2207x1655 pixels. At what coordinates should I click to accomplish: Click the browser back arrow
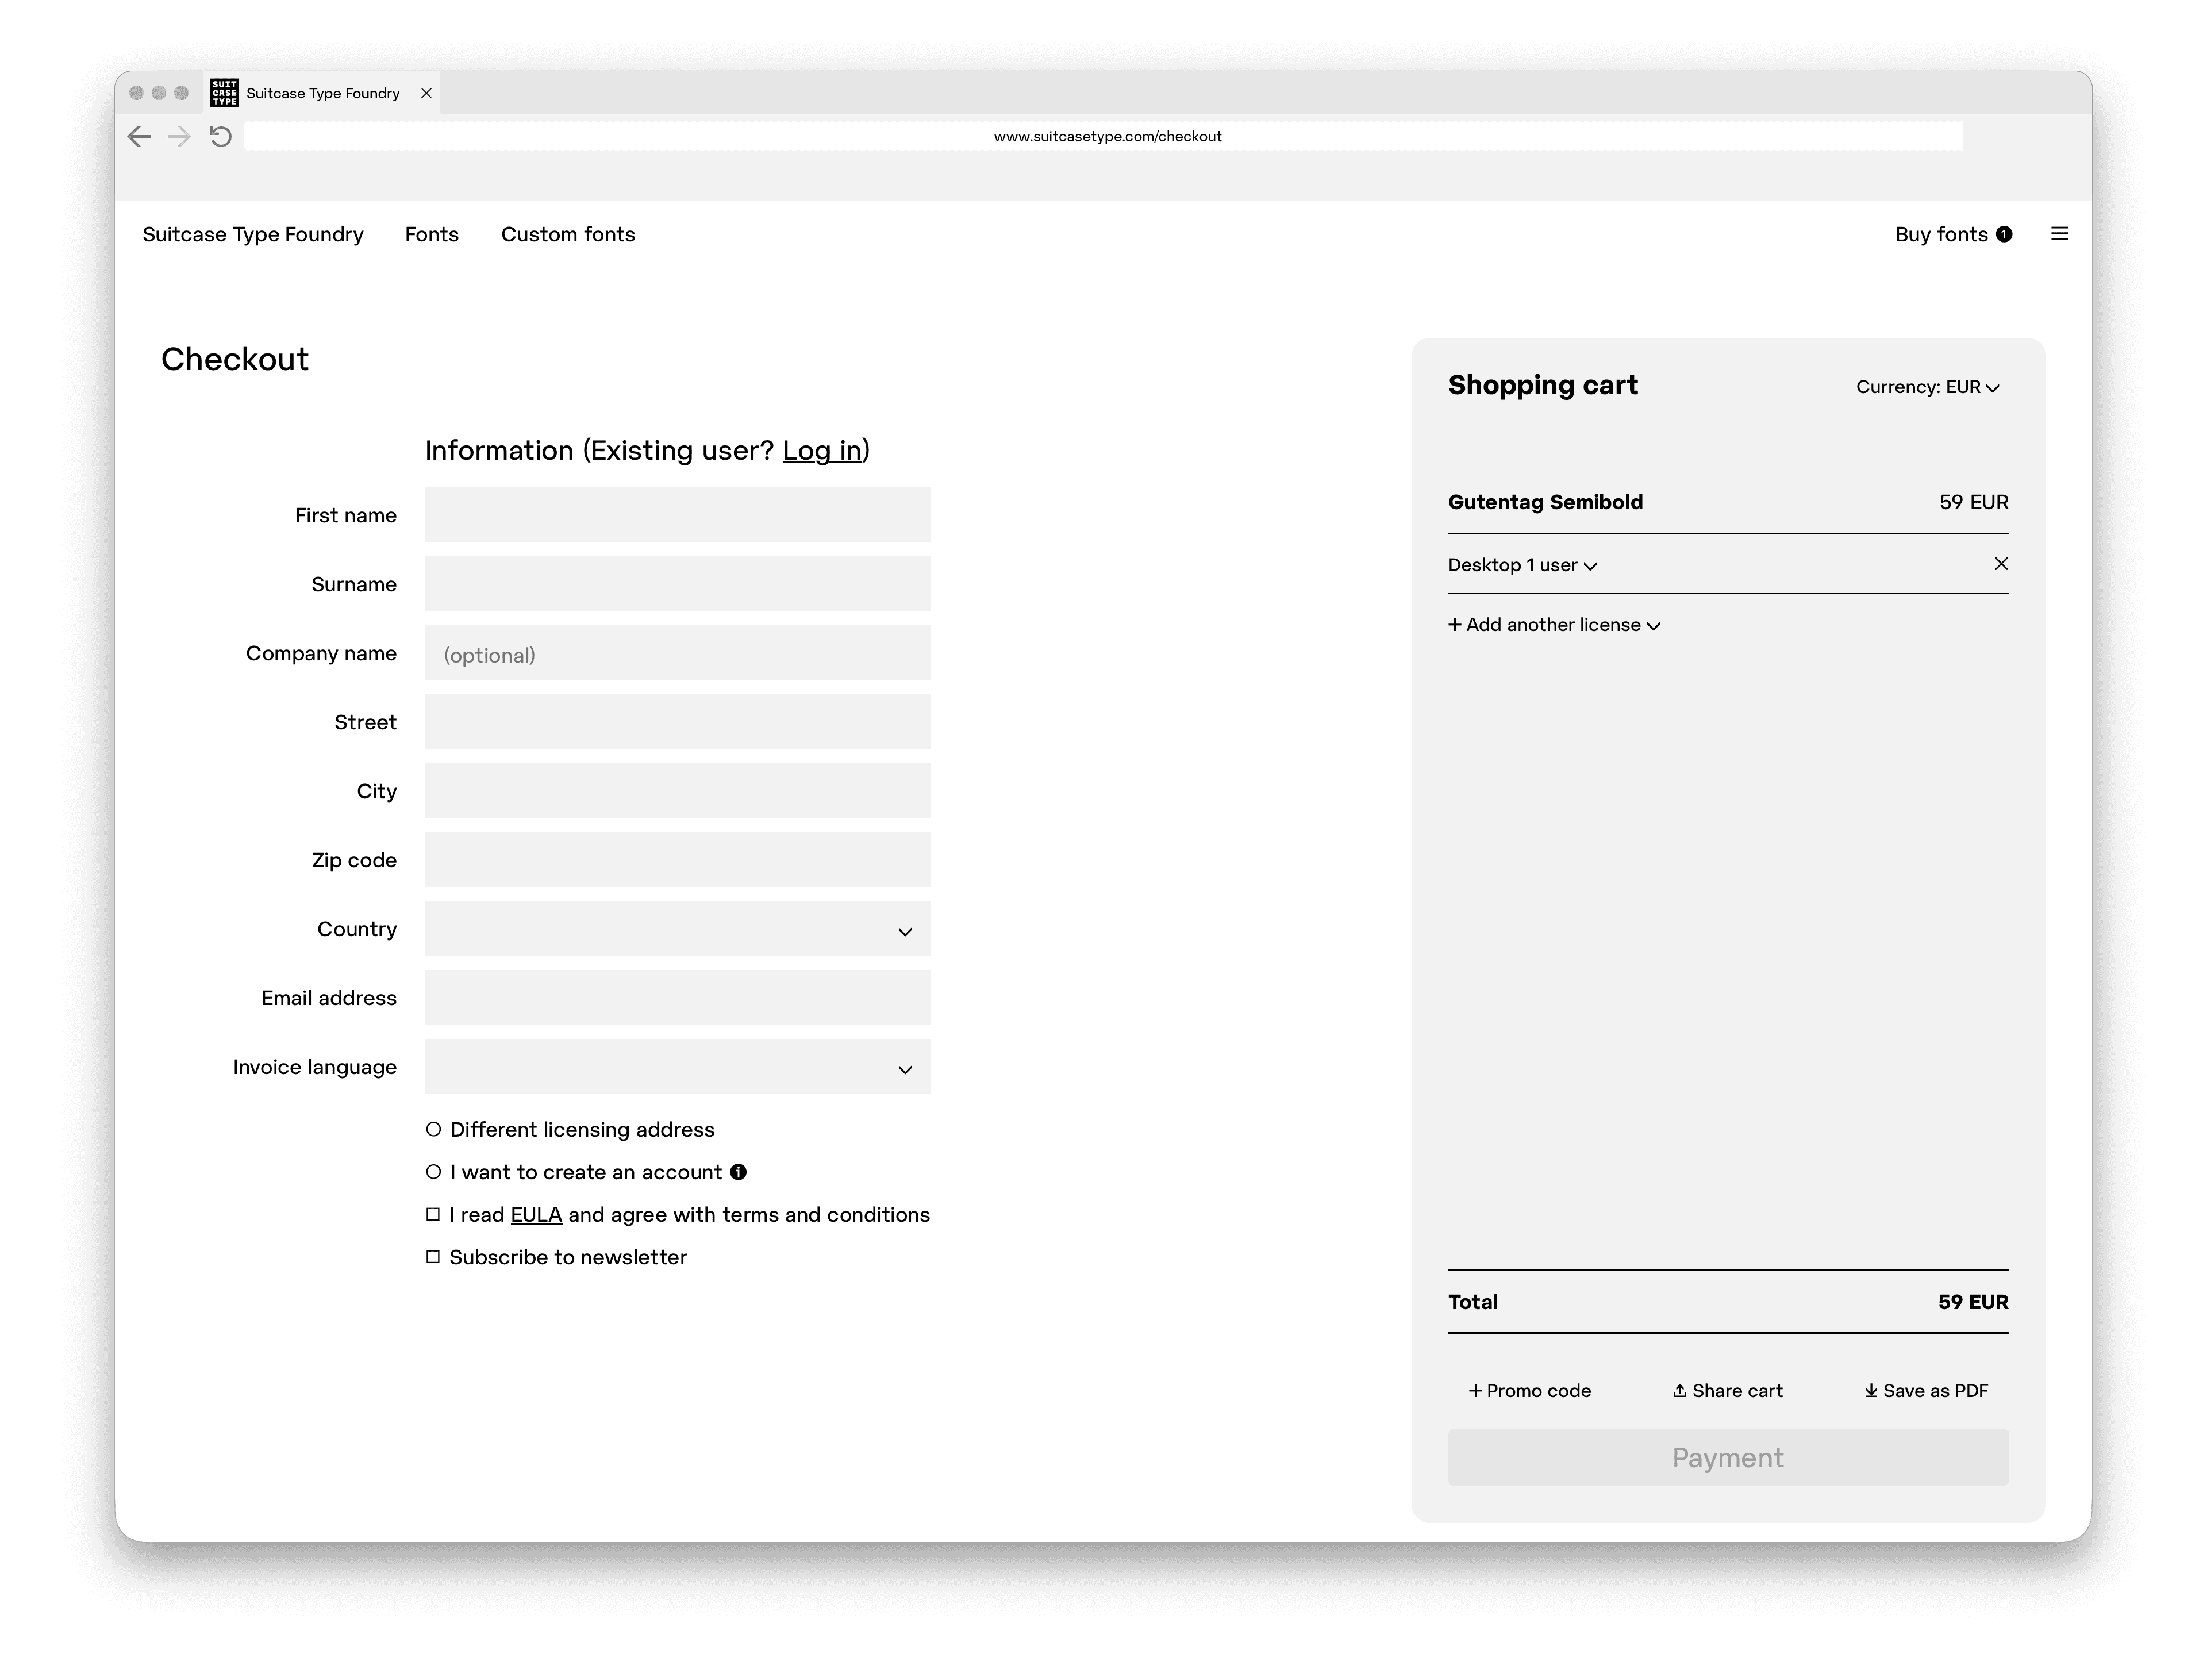click(139, 137)
